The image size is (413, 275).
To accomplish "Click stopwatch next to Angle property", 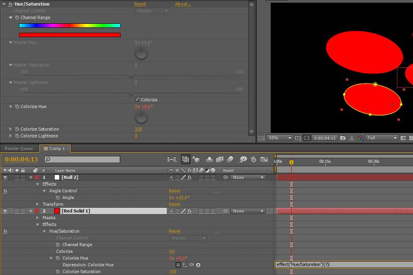I will (x=58, y=197).
